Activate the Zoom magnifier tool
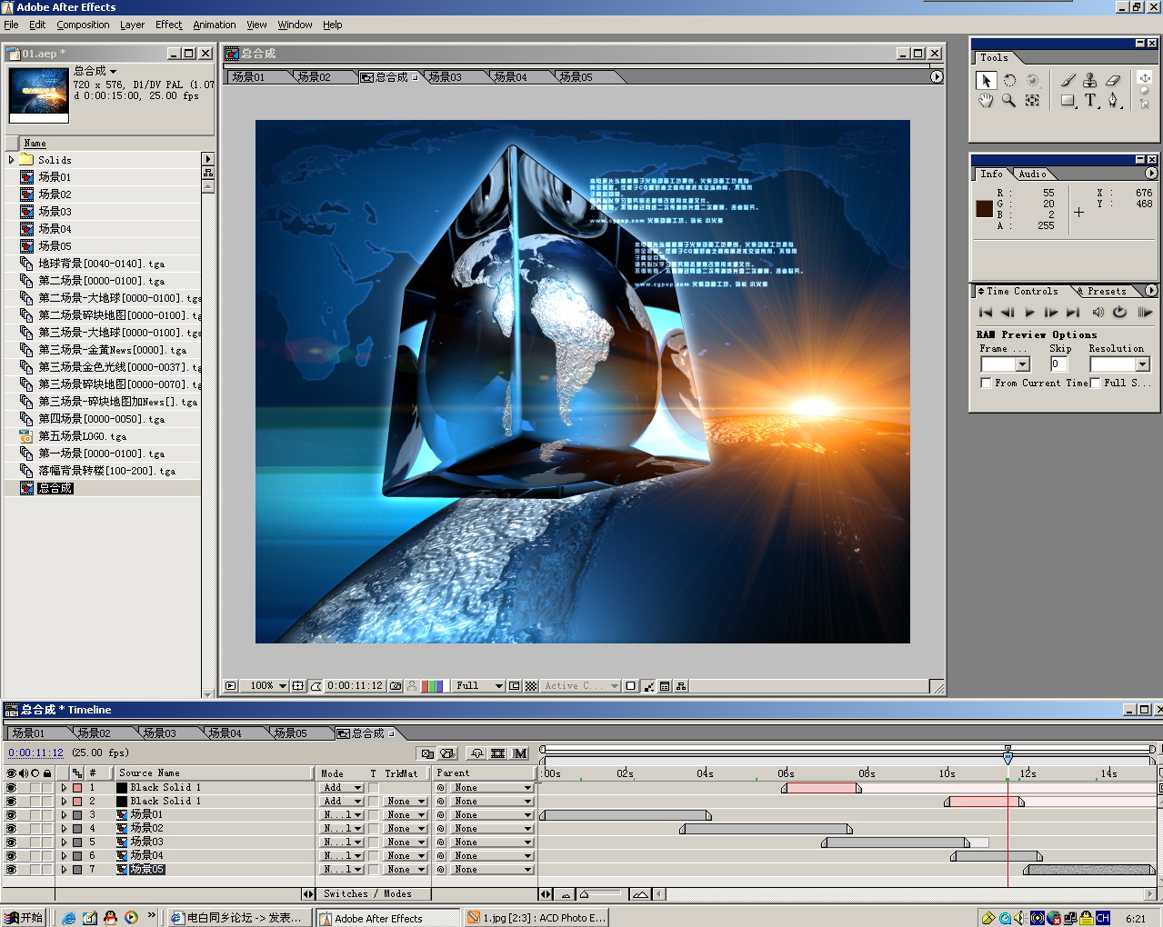 click(1009, 101)
